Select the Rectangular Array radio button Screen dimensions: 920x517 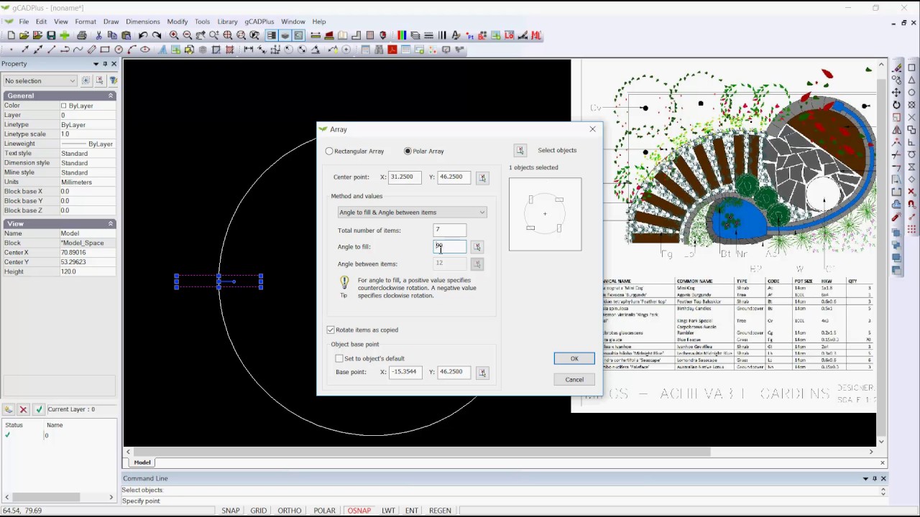pos(330,152)
